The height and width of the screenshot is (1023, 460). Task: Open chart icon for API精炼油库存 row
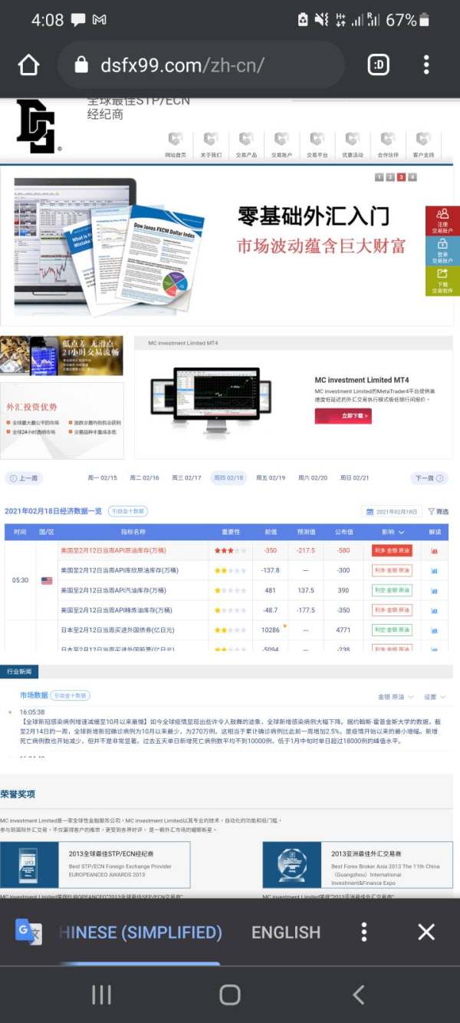pyautogui.click(x=435, y=610)
